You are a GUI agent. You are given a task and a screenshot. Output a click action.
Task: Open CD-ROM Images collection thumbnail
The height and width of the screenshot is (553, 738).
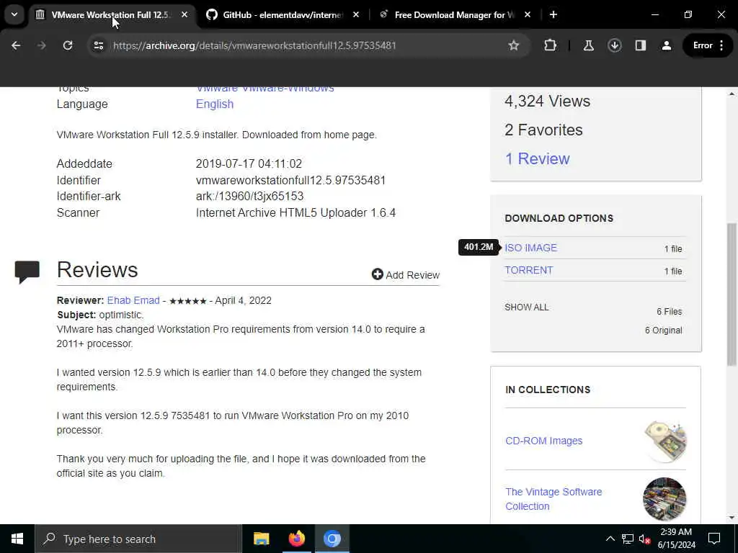(664, 441)
